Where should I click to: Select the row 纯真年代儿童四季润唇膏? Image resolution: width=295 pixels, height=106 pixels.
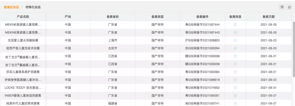tap(146, 103)
